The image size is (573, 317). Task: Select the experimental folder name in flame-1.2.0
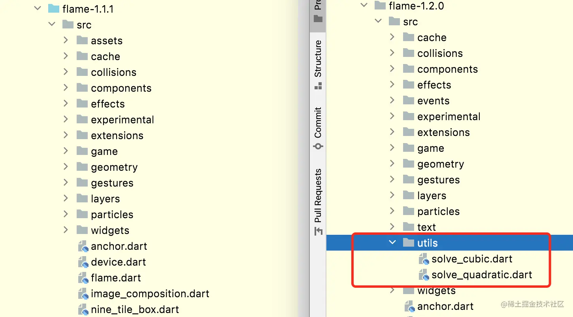click(449, 117)
